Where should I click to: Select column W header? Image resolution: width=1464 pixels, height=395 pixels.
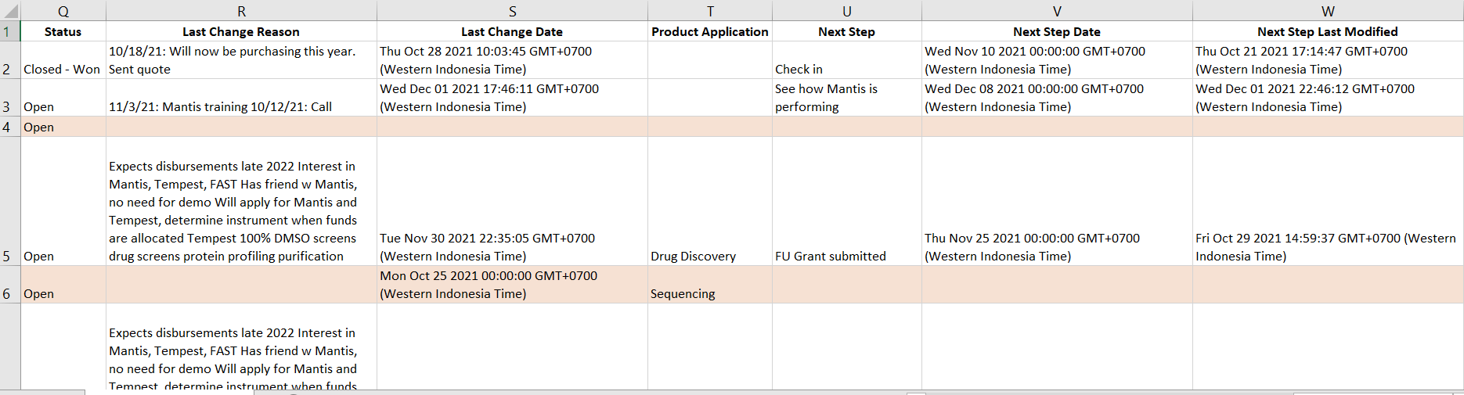(1328, 11)
